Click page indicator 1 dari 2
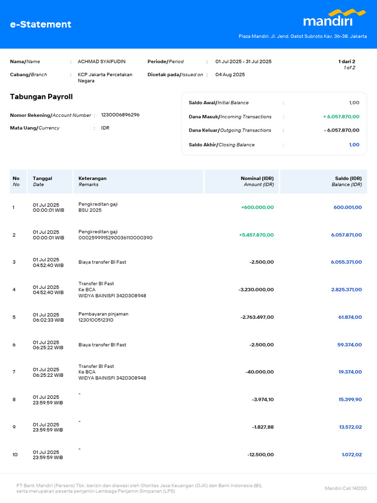The height and width of the screenshot is (503, 377). pyautogui.click(x=347, y=61)
